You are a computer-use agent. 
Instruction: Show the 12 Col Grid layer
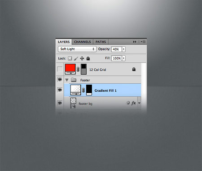(60, 69)
